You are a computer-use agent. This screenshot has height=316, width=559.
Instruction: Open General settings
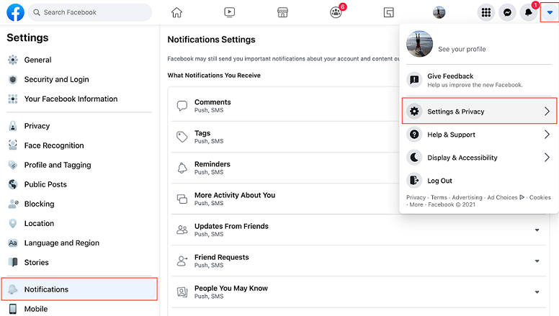click(79, 60)
